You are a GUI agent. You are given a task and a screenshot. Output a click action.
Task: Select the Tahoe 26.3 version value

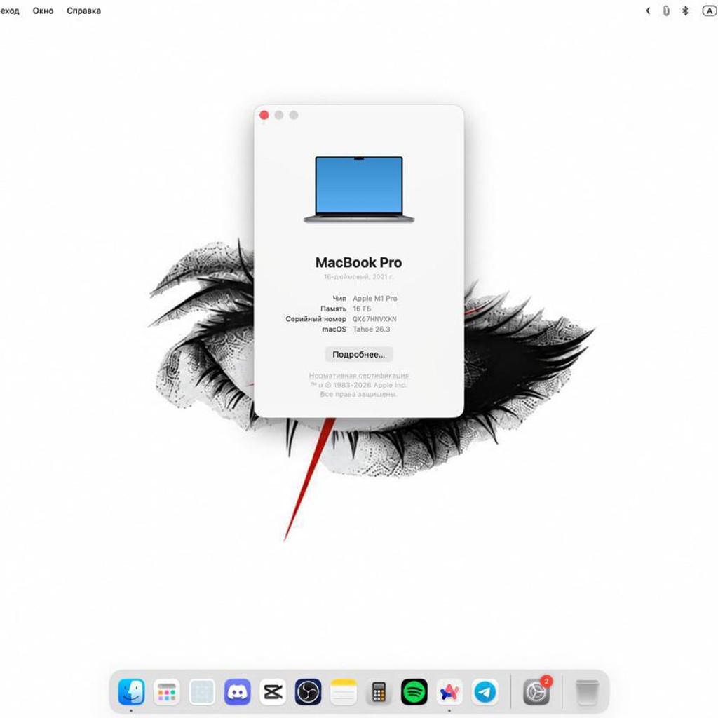pyautogui.click(x=372, y=330)
